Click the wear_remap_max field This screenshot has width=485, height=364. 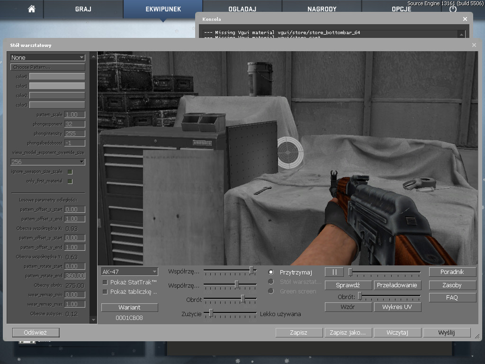(x=75, y=304)
